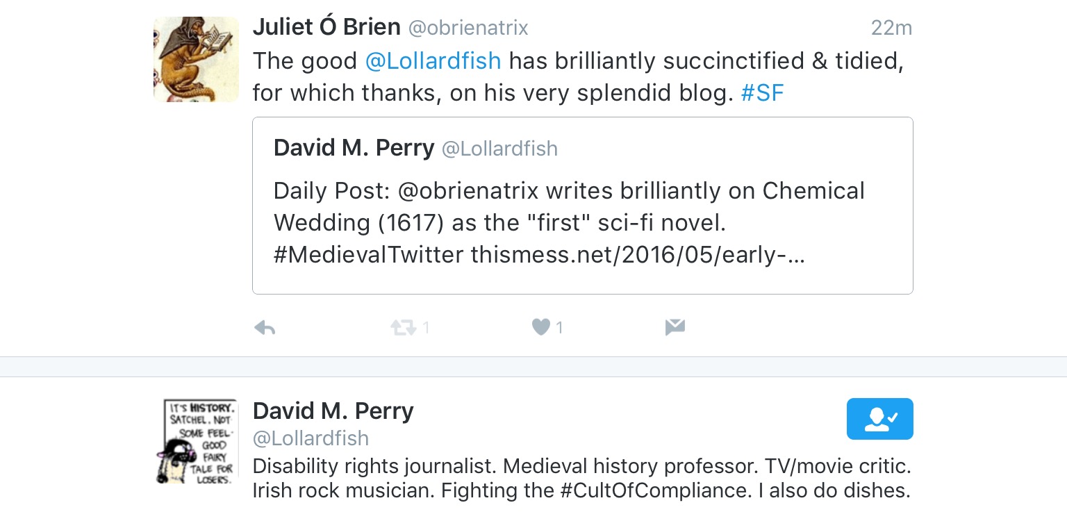Open David M. Perry's profile name below the tweet
The height and width of the screenshot is (521, 1067).
click(333, 411)
